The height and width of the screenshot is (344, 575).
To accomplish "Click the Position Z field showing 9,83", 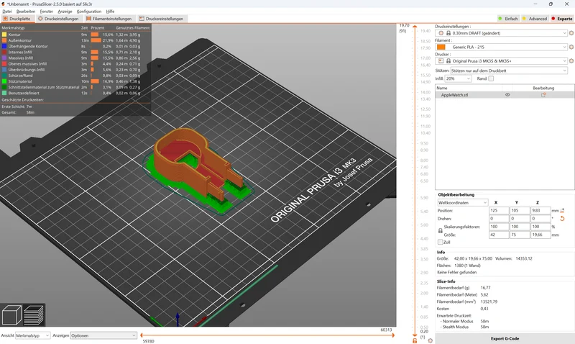I will [540, 210].
